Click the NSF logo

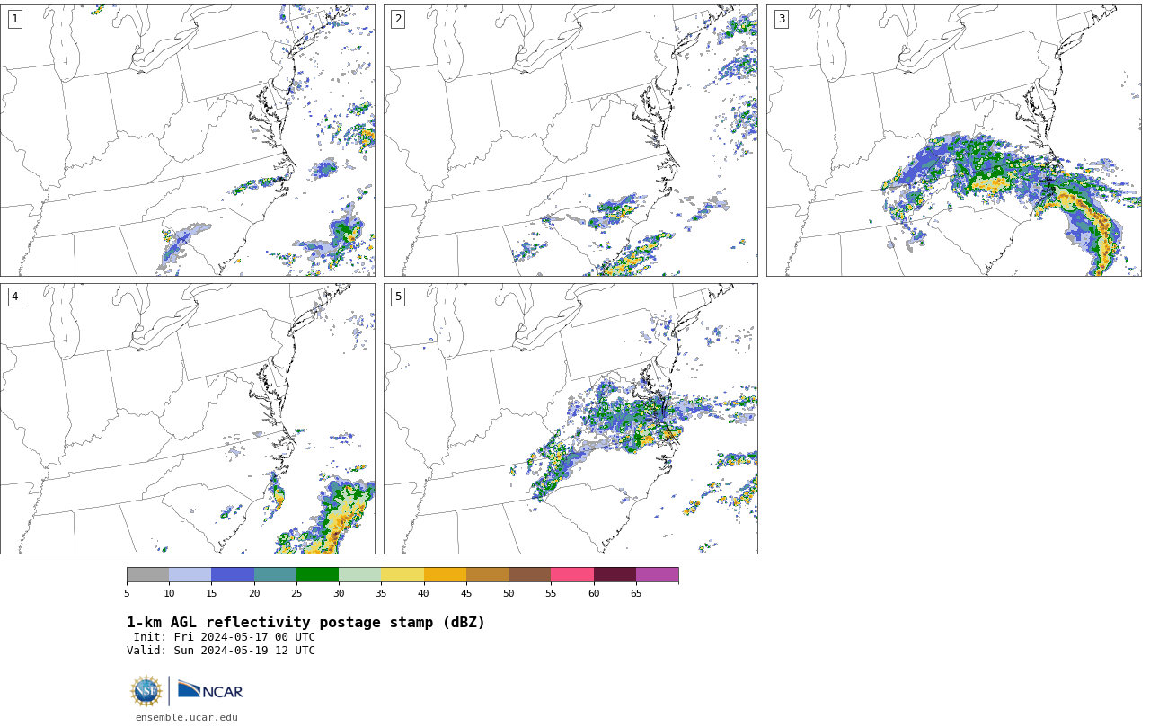pyautogui.click(x=146, y=691)
